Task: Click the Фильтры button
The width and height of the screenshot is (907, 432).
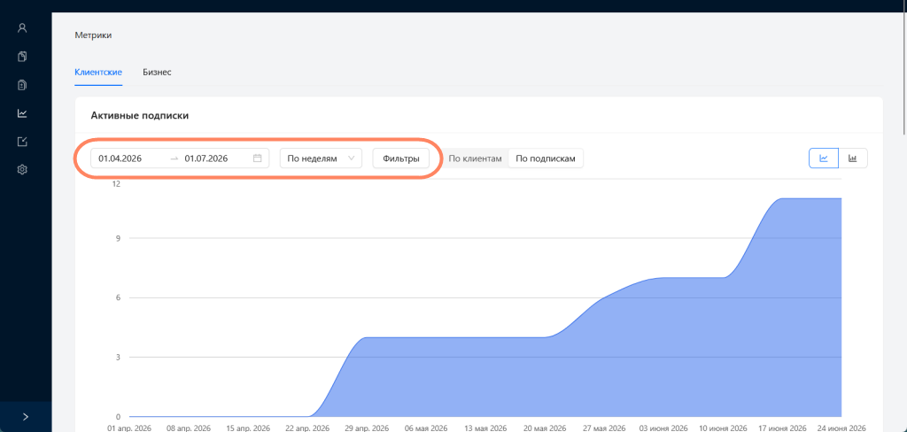Action: 401,158
